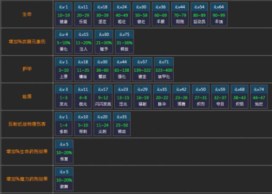Viewport: 272px width, 194px height.
Task: Choose the iLv5 life flask effect card
Action: coord(64,152)
